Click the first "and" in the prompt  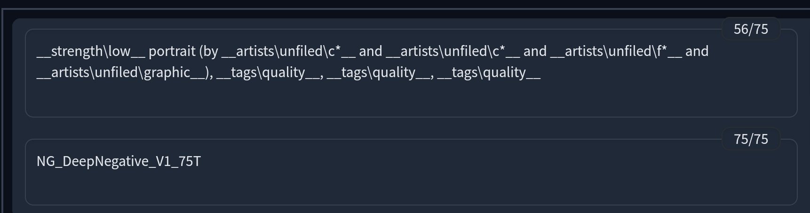[x=371, y=51]
